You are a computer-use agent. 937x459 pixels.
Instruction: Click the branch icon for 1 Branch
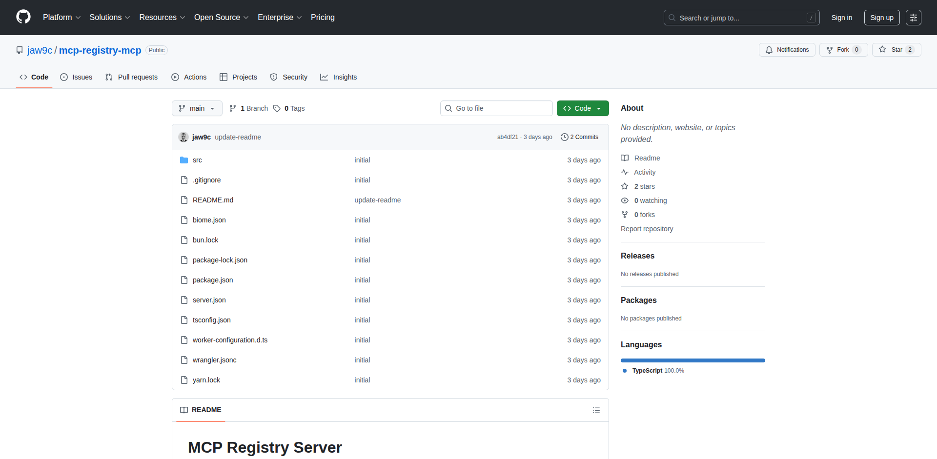(x=233, y=108)
